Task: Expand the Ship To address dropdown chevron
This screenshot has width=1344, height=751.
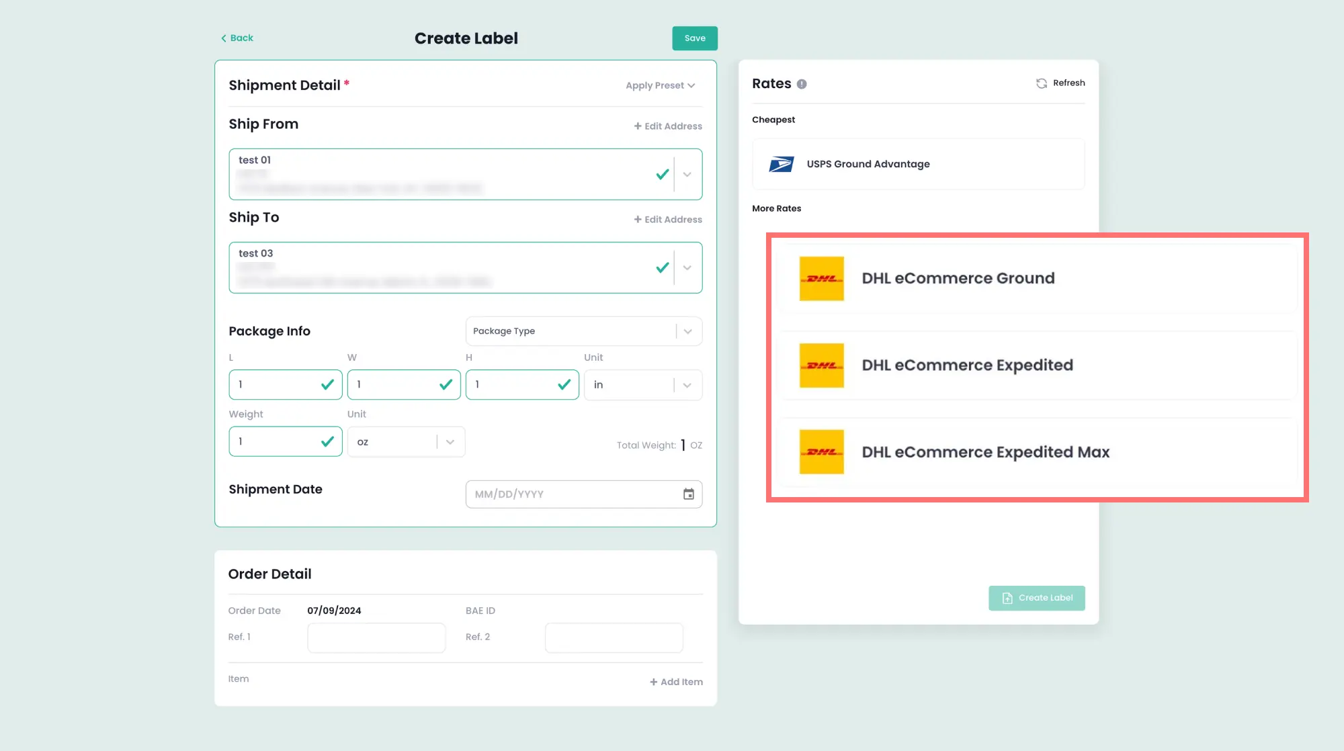Action: pos(687,267)
